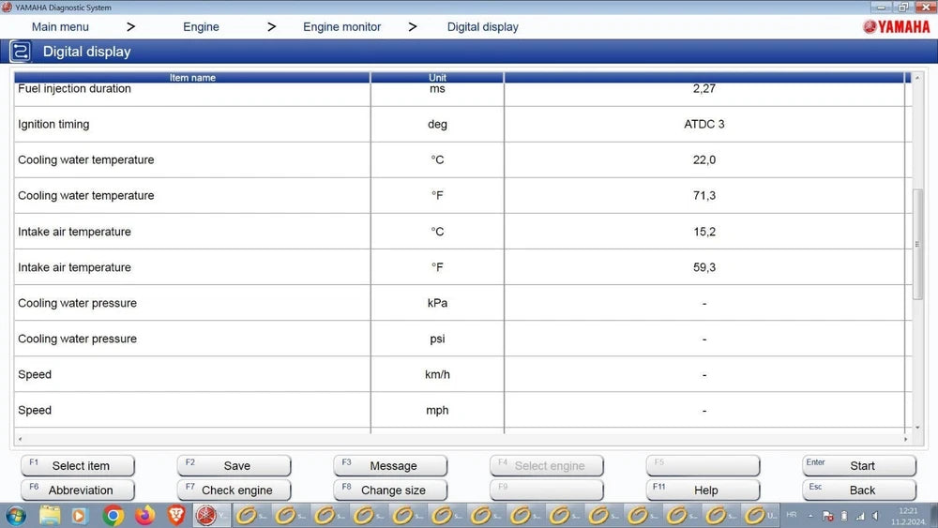Click the 15,2 intake air value
Viewport: 938px width, 528px height.
tap(704, 232)
